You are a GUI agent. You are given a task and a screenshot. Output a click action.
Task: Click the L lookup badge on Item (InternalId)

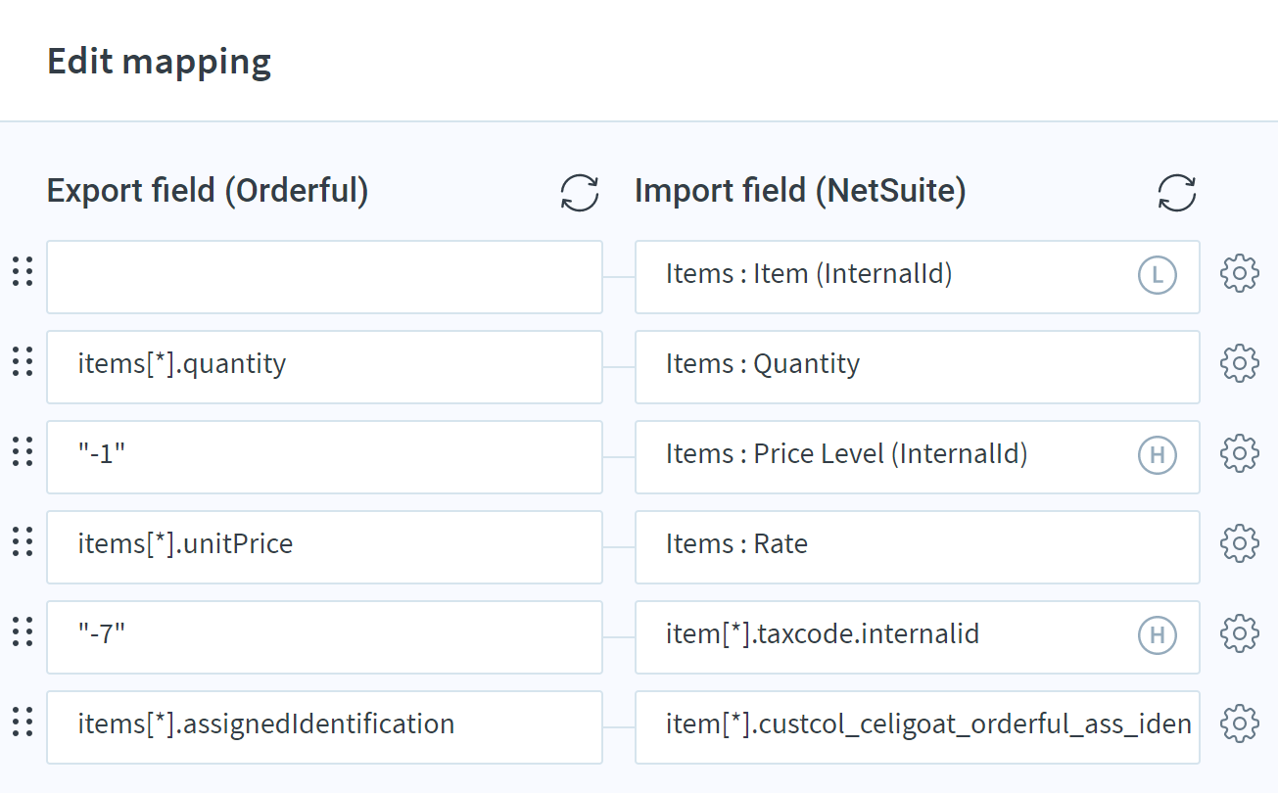1157,276
